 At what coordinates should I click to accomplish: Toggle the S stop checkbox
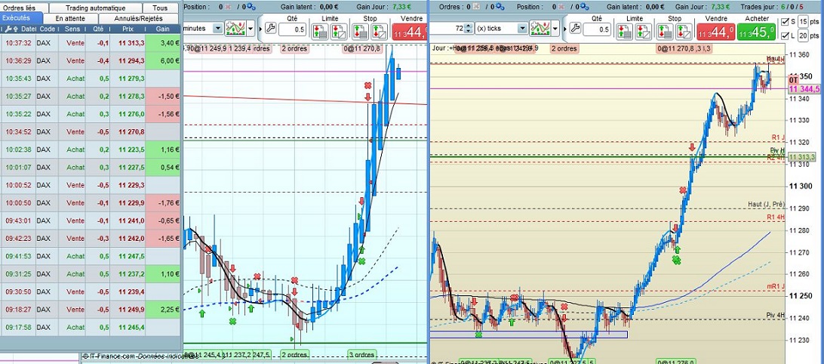coord(785,22)
